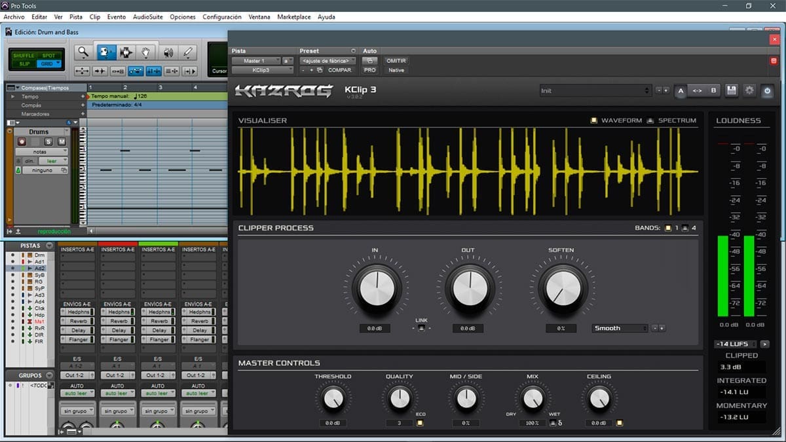Open the GRUPOS list menu arrow
This screenshot has height=442, width=786.
[x=50, y=375]
